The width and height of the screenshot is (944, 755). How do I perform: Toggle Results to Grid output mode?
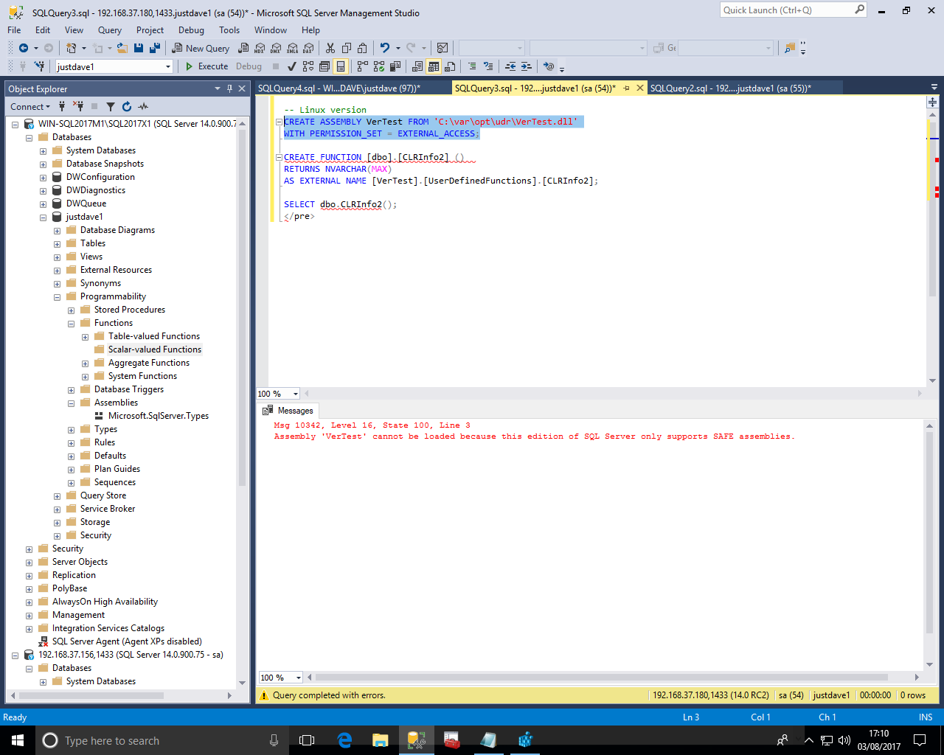tap(434, 66)
